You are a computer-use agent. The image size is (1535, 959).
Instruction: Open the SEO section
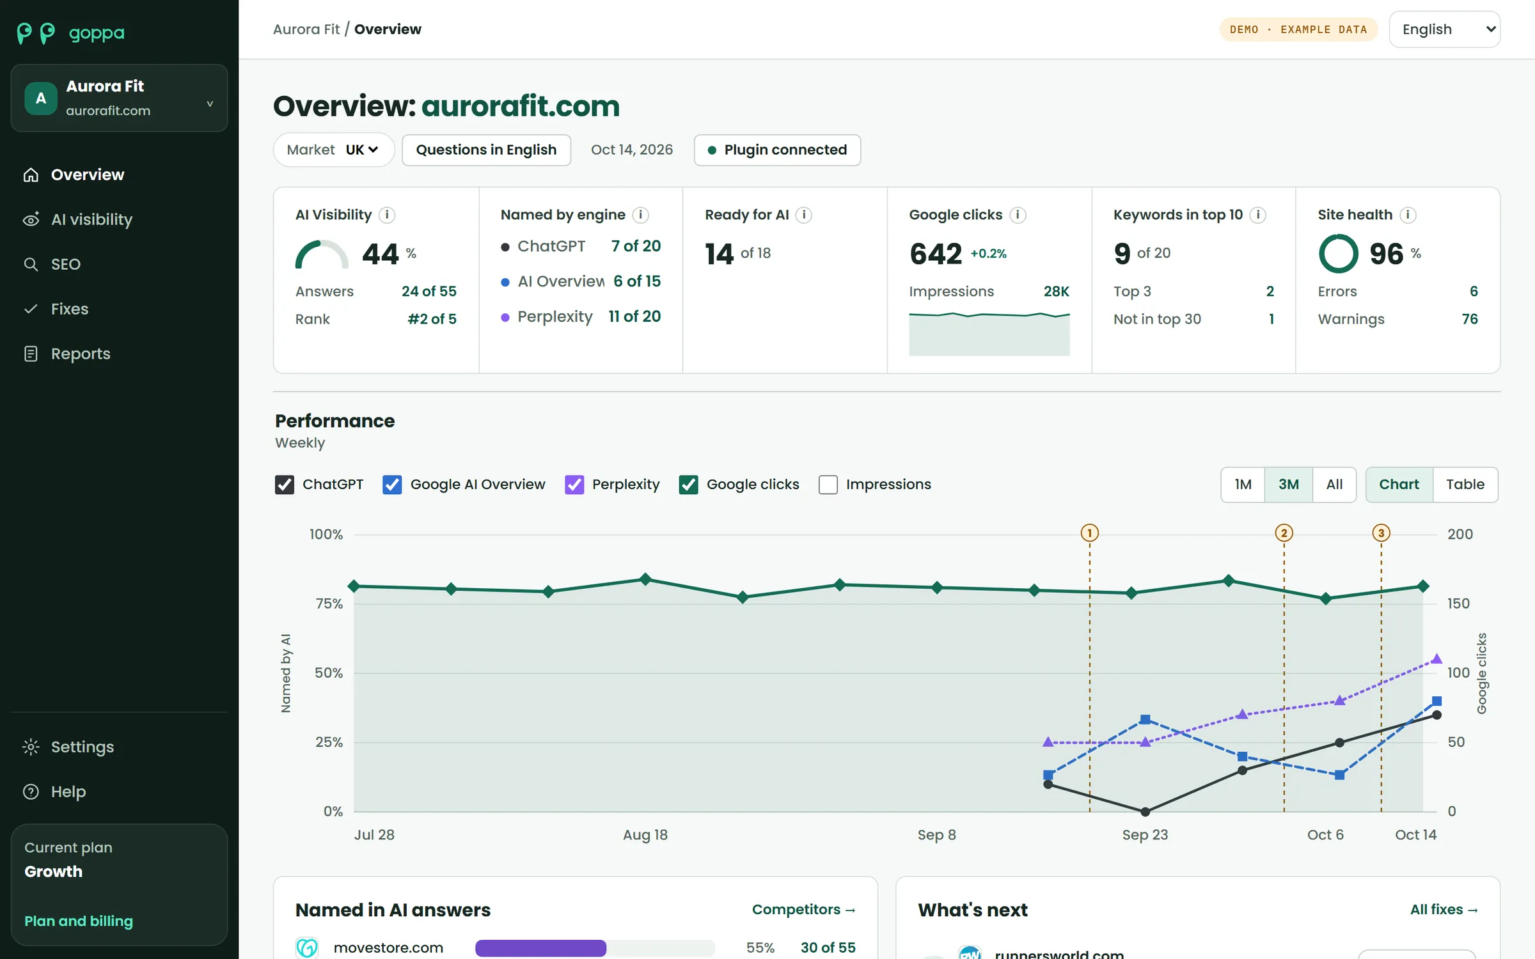[x=66, y=264]
